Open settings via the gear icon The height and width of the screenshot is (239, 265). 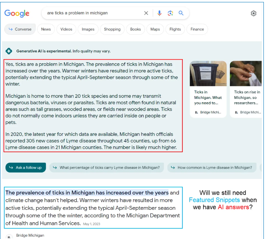[253, 13]
